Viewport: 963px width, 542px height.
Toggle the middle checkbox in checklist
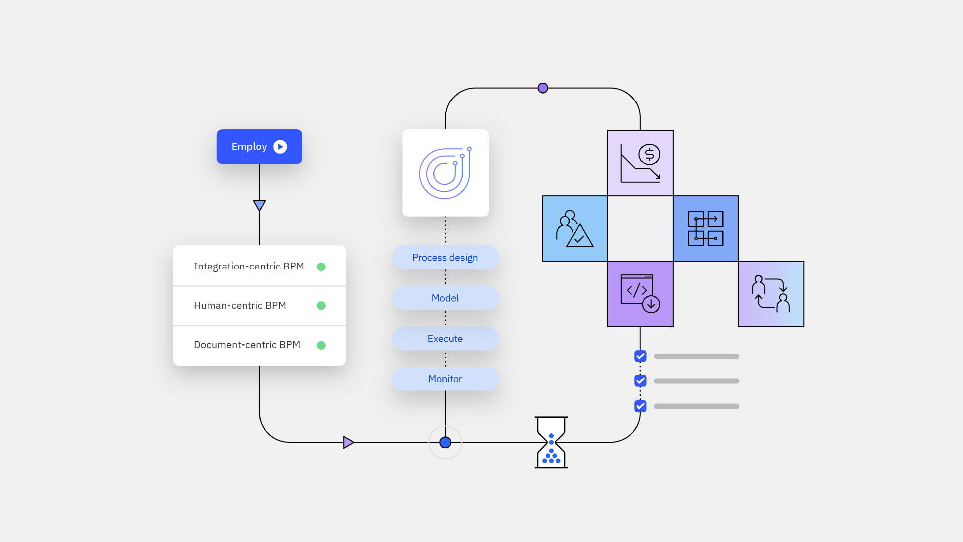click(640, 381)
